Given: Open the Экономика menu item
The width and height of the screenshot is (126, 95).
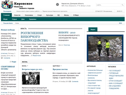Looking at the screenshot, I should pyautogui.click(x=29, y=15).
